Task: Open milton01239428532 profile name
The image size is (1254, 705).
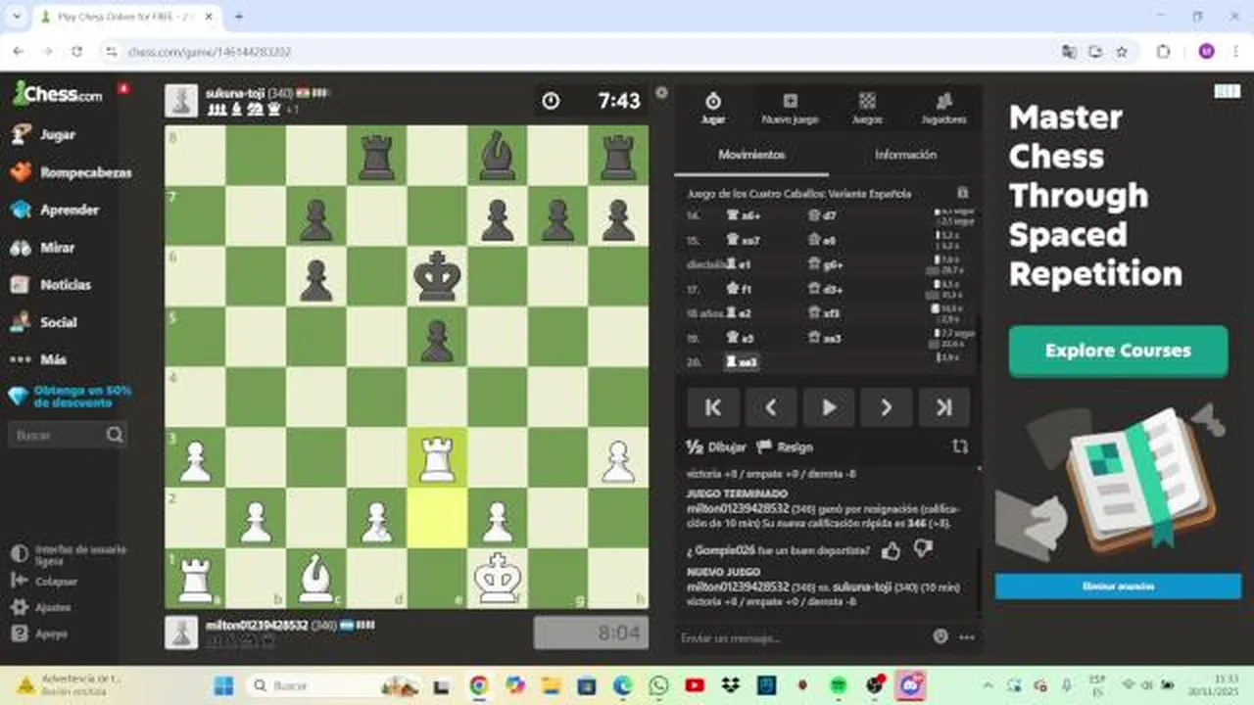Action: 257,625
